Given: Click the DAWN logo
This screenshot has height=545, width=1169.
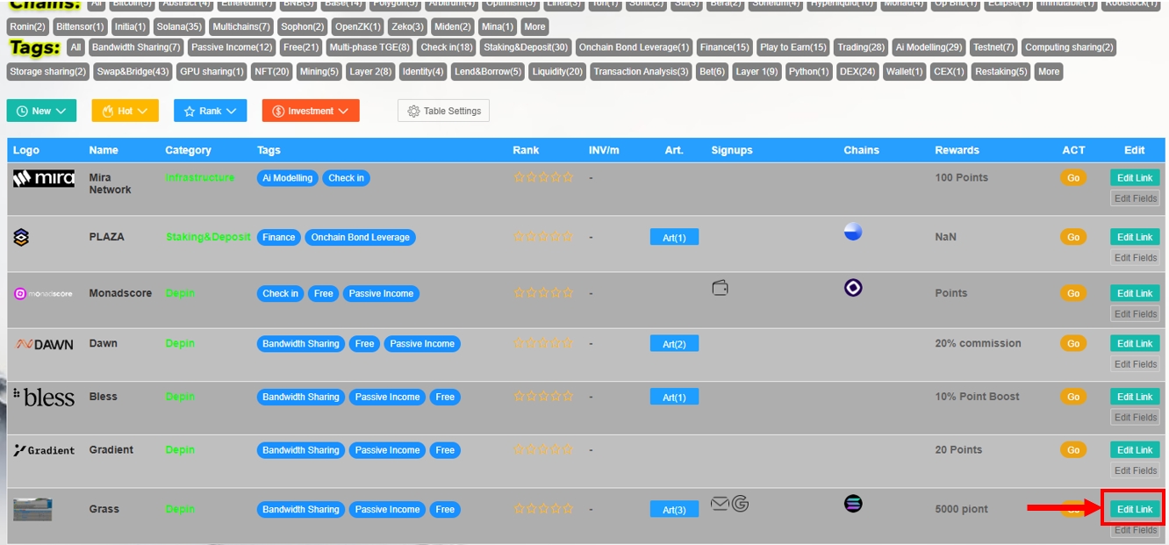Looking at the screenshot, I should coord(44,344).
